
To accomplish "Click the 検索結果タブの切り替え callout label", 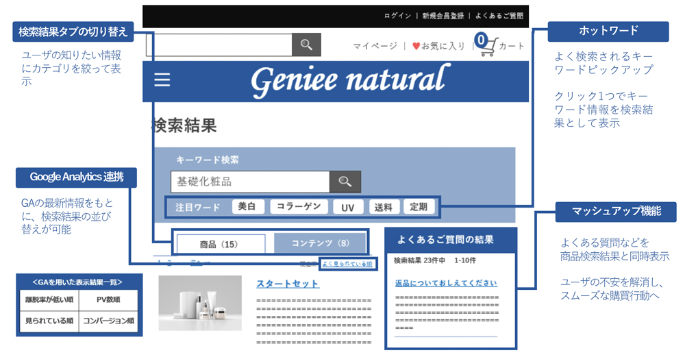I will coord(73,32).
